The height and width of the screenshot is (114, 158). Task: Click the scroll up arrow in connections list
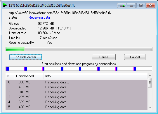coord(150,75)
